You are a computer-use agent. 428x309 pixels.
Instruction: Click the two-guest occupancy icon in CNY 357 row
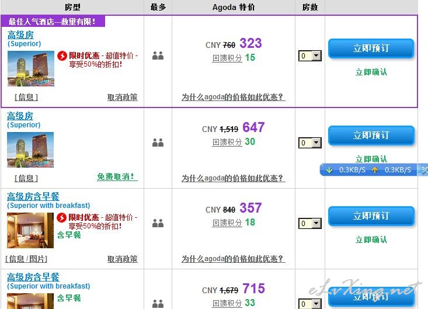[158, 223]
